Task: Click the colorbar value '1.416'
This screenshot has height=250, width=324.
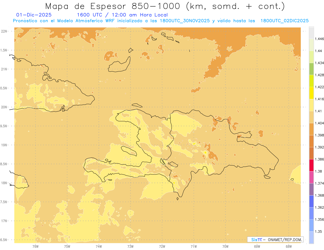Action: [x=319, y=99]
